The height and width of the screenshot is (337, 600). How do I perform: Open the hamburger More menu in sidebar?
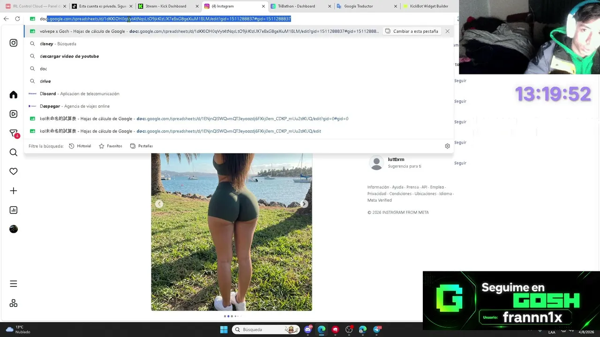[x=14, y=284]
